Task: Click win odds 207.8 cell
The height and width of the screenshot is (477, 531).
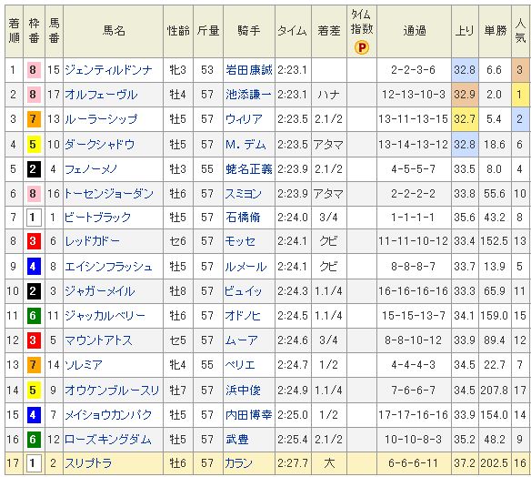Action: [494, 391]
